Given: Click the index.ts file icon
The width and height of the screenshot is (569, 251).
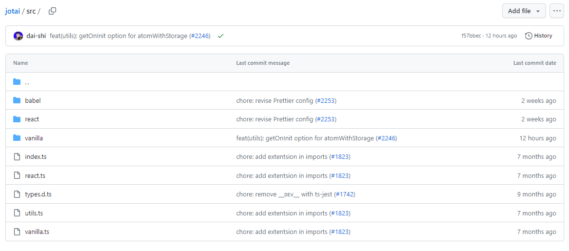Looking at the screenshot, I should (x=17, y=157).
